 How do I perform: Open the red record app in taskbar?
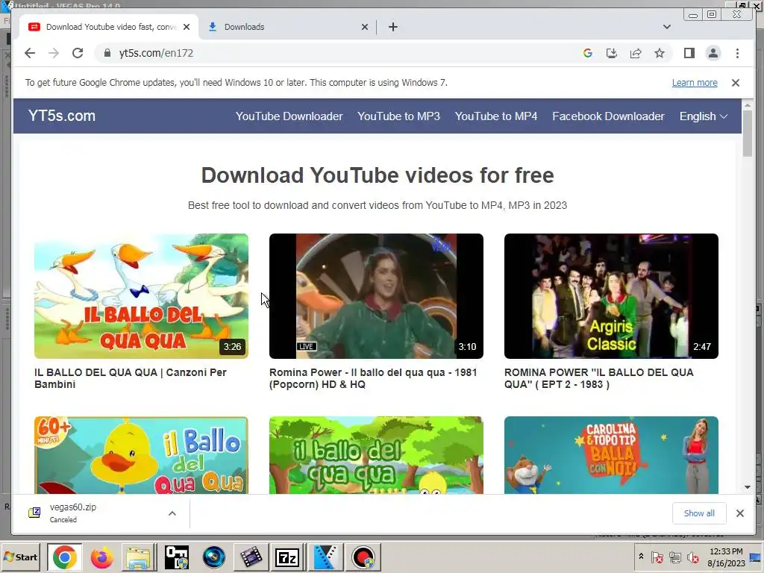(x=363, y=557)
